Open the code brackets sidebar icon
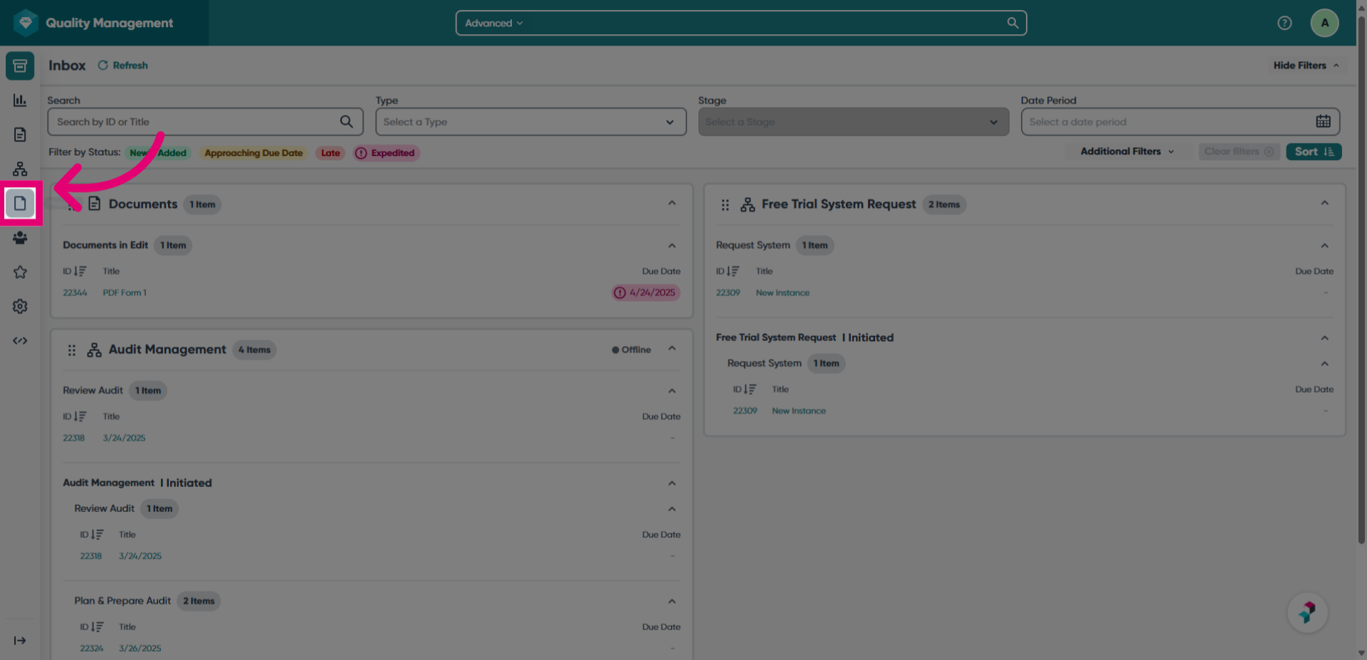This screenshot has height=660, width=1367. (x=20, y=341)
